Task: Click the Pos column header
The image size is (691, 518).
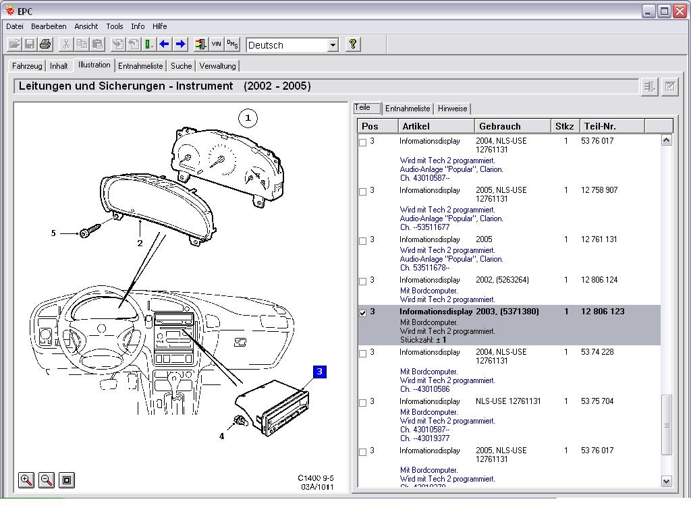Action: click(x=378, y=126)
